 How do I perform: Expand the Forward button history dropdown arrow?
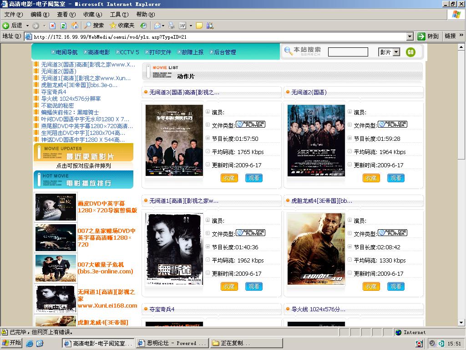pos(44,26)
